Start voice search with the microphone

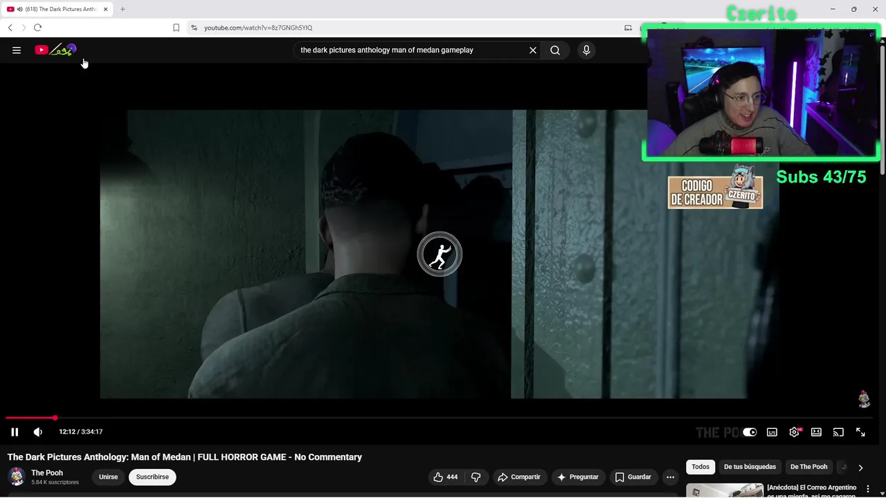click(x=586, y=50)
